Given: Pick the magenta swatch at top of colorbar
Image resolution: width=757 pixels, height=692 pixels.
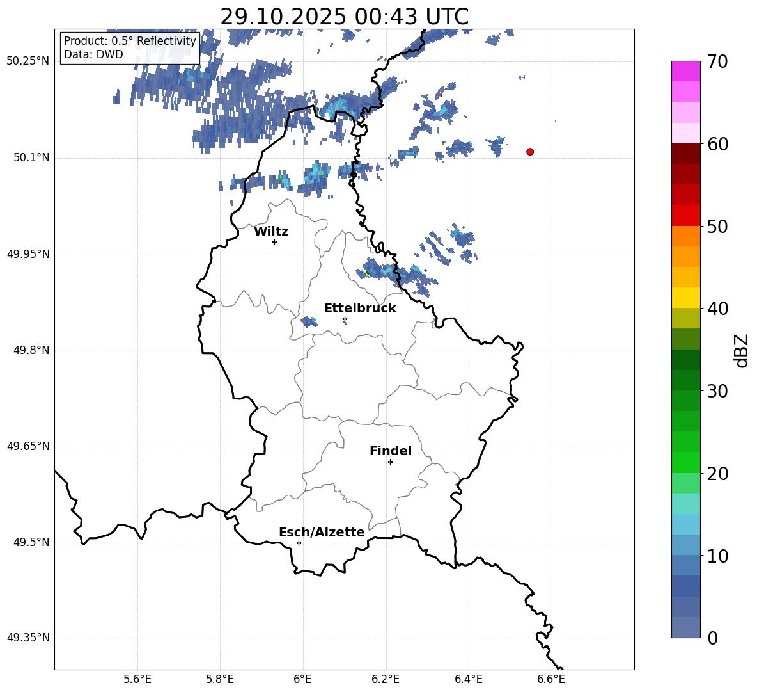Looking at the screenshot, I should pyautogui.click(x=686, y=71).
